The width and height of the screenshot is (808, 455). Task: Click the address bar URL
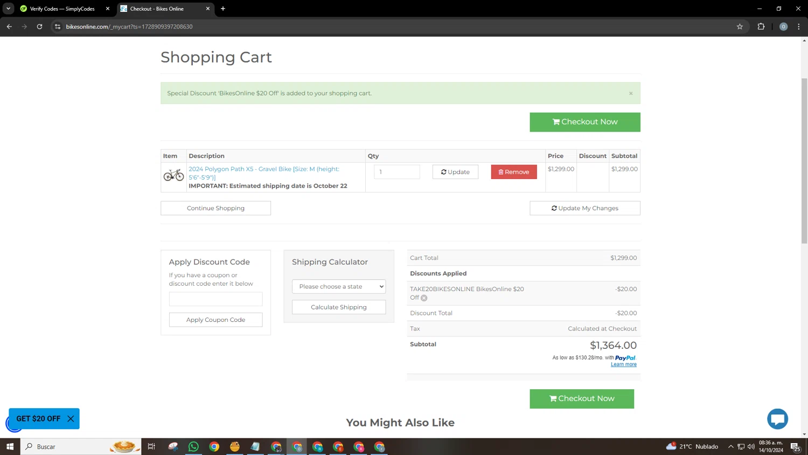pyautogui.click(x=129, y=26)
